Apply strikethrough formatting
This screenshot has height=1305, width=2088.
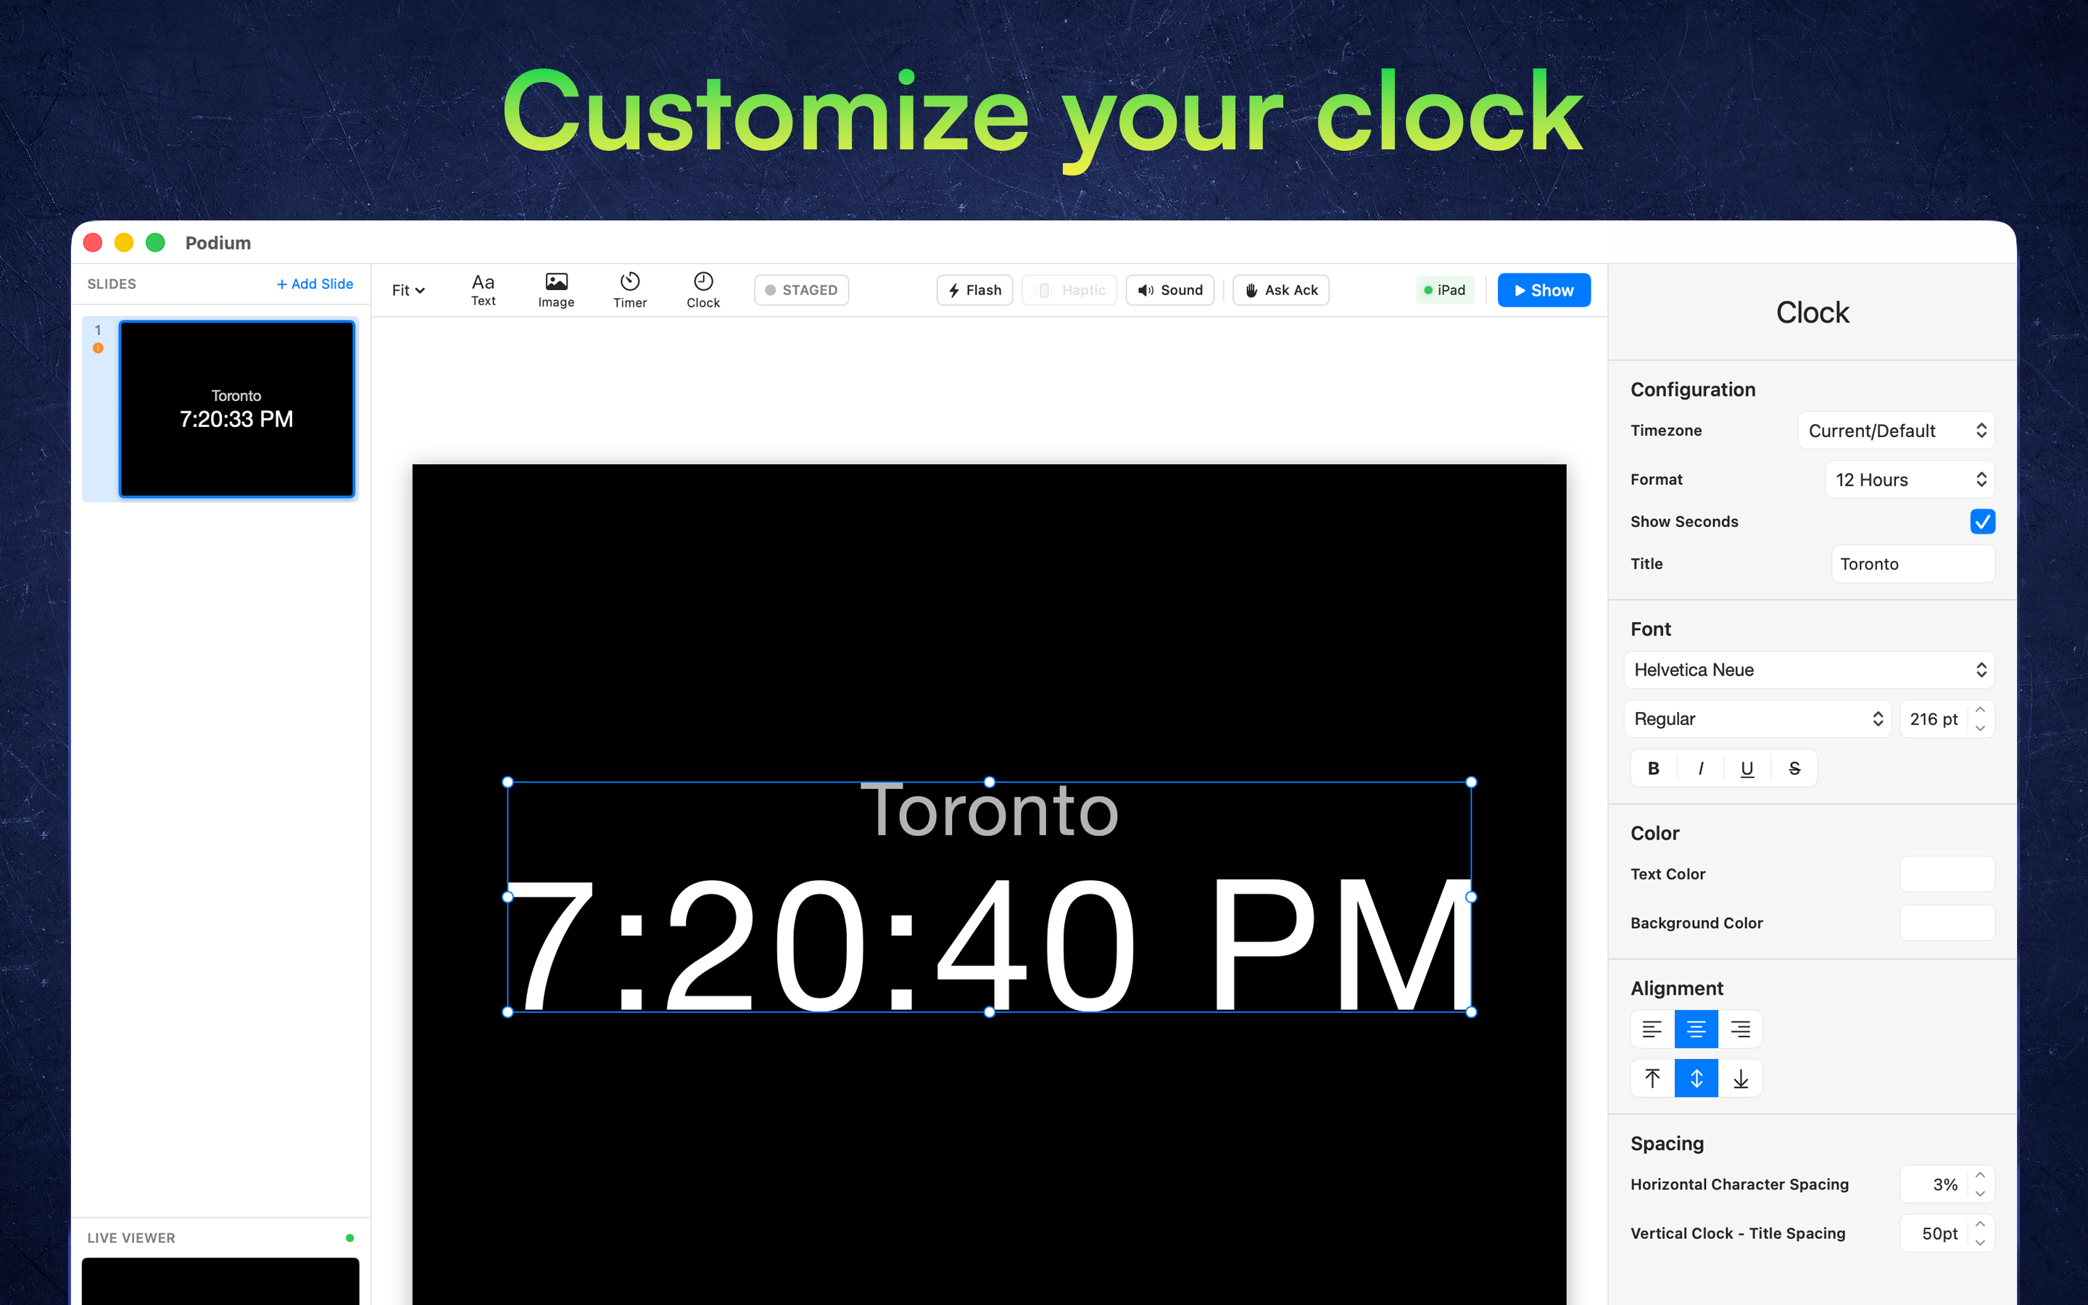coord(1794,768)
